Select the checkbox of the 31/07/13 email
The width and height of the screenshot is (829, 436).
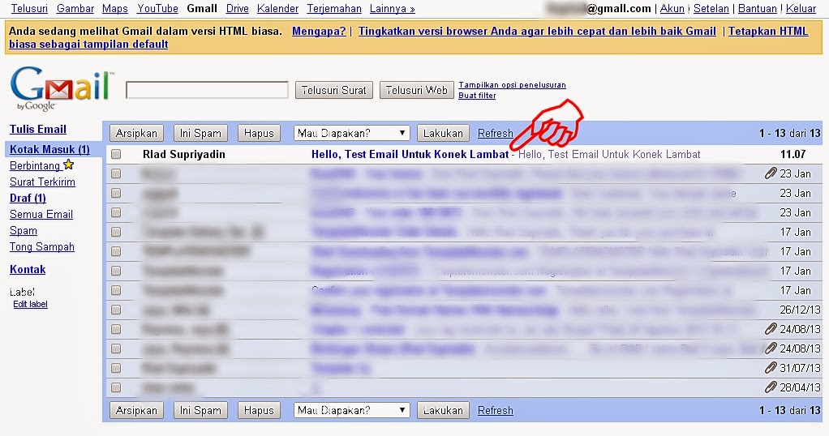click(116, 368)
